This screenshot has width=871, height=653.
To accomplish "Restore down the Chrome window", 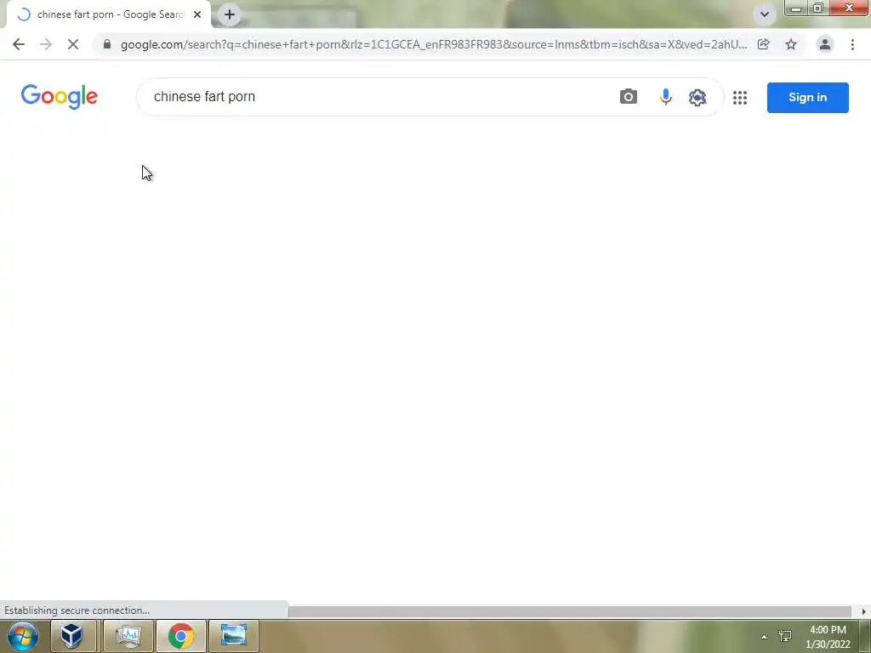I will (818, 8).
